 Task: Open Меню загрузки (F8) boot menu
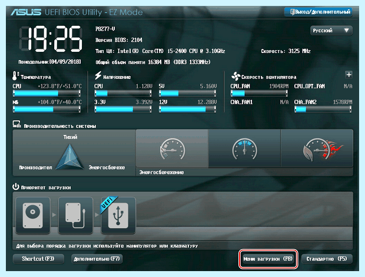coord(268,259)
